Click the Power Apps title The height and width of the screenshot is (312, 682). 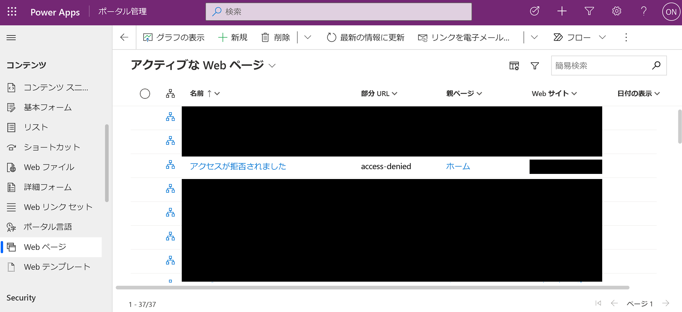(55, 12)
